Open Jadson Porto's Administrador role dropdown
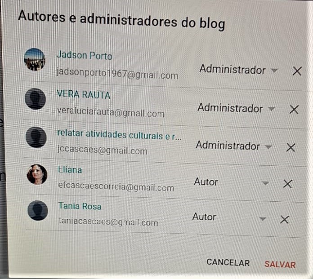 (238, 70)
